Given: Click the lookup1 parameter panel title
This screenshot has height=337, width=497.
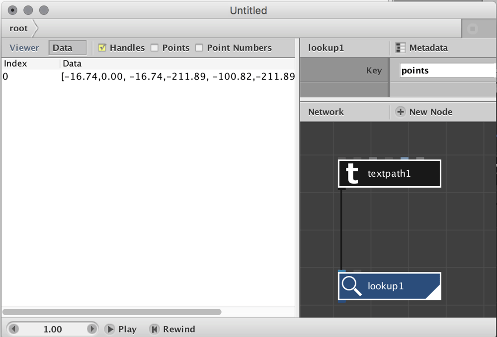Looking at the screenshot, I should click(326, 48).
